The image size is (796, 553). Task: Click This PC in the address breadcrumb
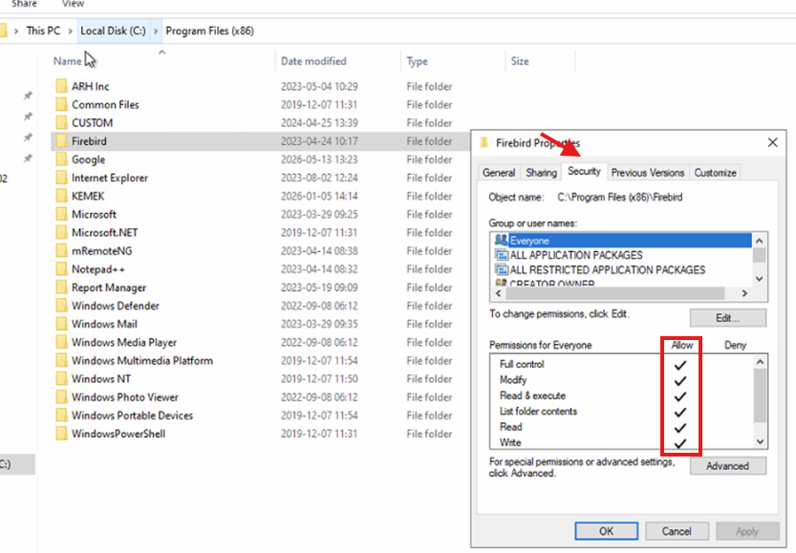tap(43, 31)
